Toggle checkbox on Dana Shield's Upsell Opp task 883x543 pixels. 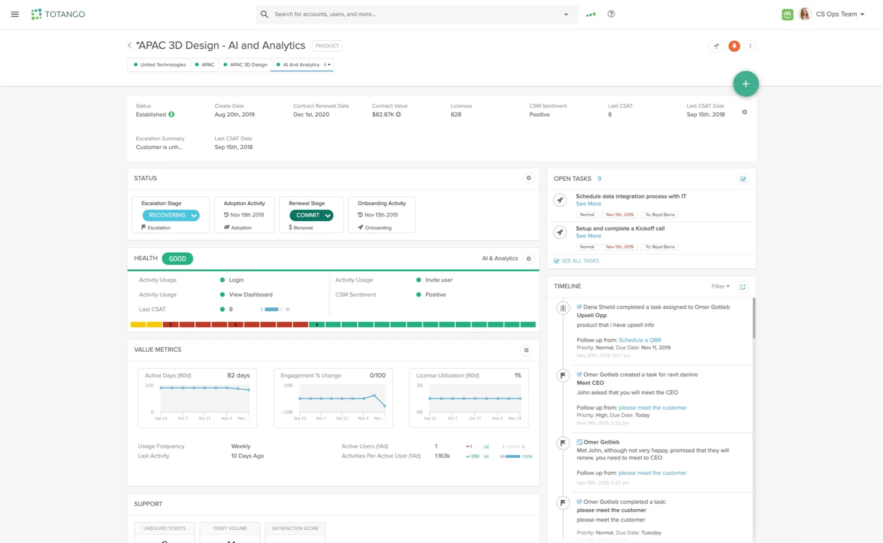tap(579, 307)
